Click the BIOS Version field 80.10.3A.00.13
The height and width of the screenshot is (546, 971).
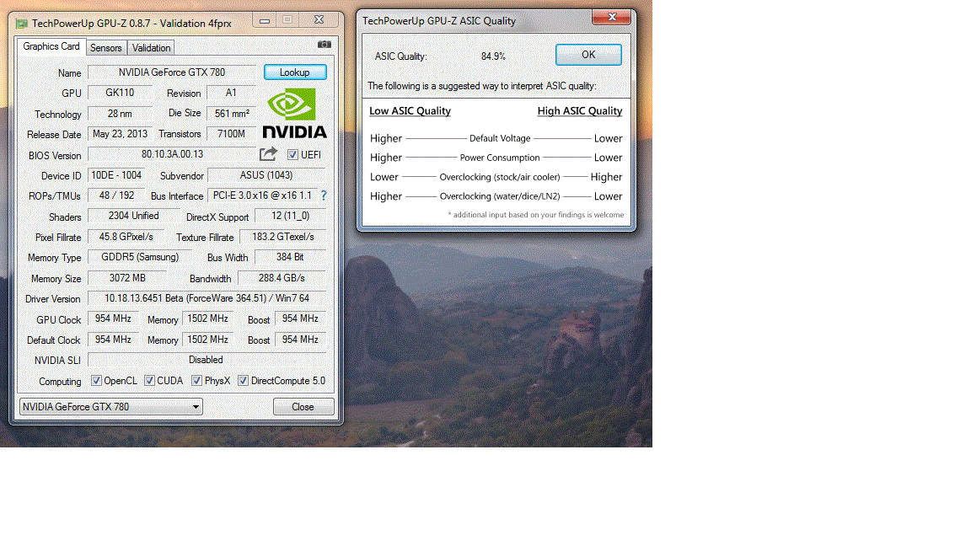pos(172,154)
